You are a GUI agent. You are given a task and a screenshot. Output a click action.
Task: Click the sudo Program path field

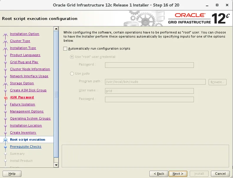pos(155,82)
